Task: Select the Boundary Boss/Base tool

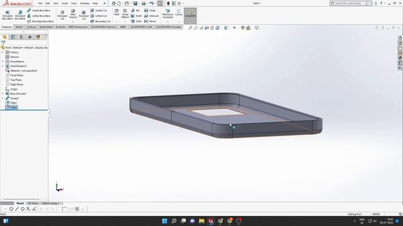Action: 40,21
